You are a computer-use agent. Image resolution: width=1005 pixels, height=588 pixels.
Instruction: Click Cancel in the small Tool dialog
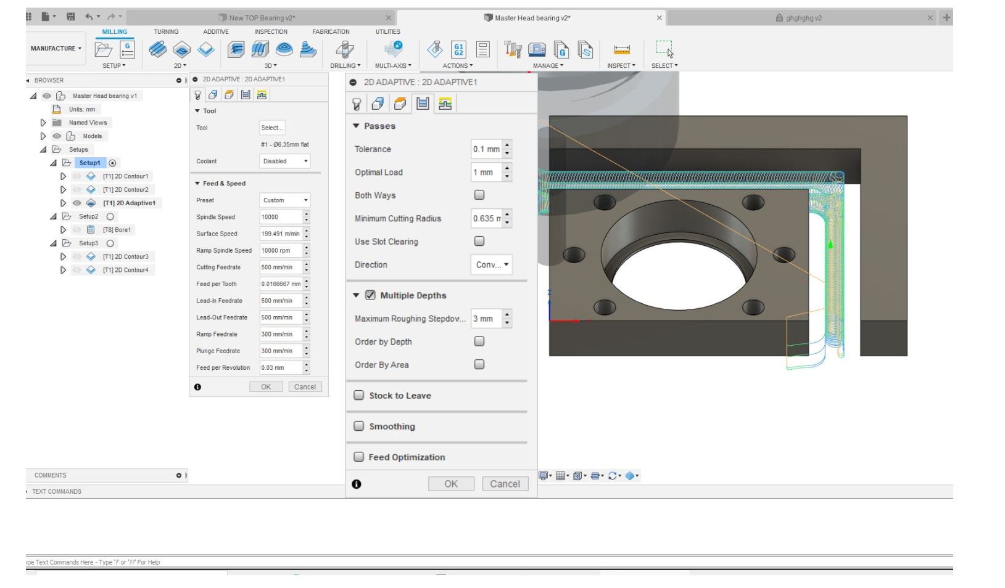(305, 387)
